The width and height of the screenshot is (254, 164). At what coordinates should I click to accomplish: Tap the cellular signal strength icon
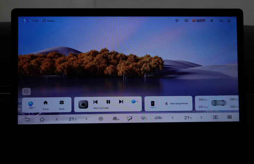[221, 21]
